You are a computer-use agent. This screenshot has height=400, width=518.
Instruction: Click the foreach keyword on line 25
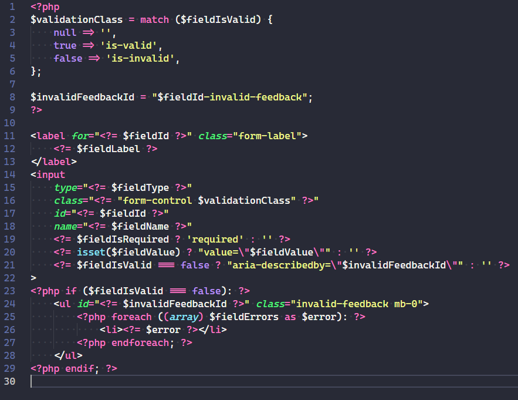point(131,316)
